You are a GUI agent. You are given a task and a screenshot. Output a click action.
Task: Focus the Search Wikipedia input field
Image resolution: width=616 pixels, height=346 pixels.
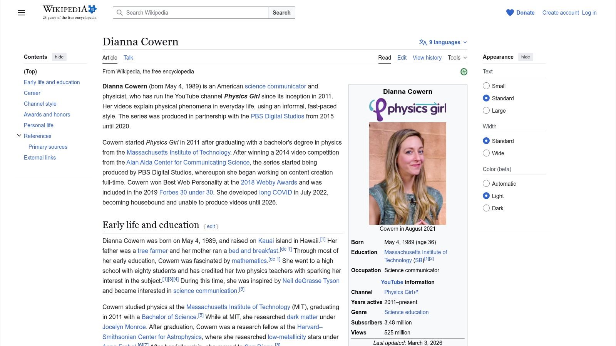pos(191,13)
